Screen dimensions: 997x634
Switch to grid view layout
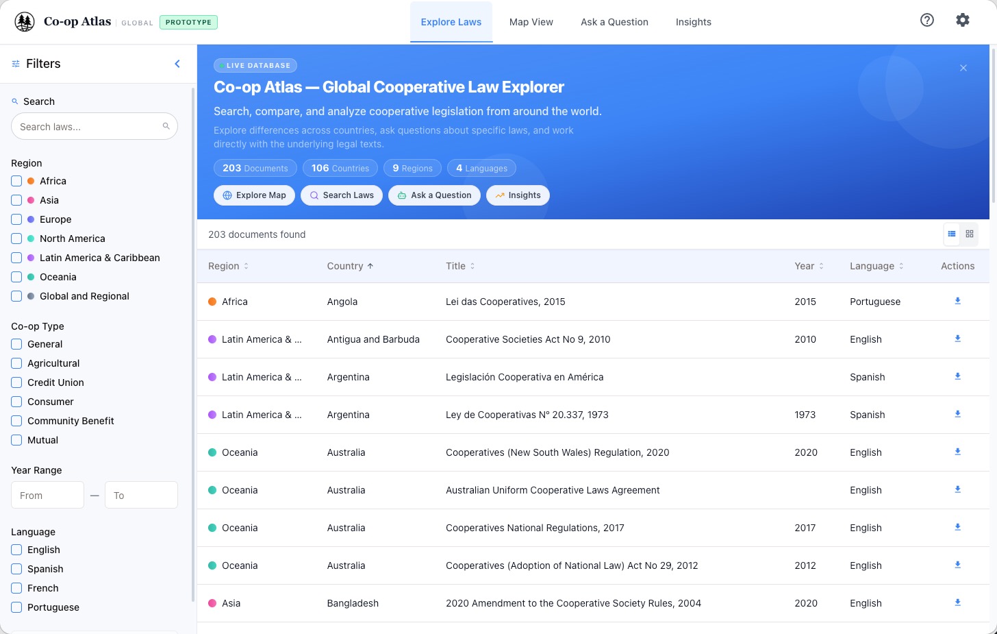coord(970,234)
